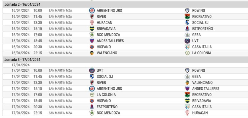Click Huracan balloon crest in Jornada 2
The height and width of the screenshot is (118, 248).
pos(92,22)
